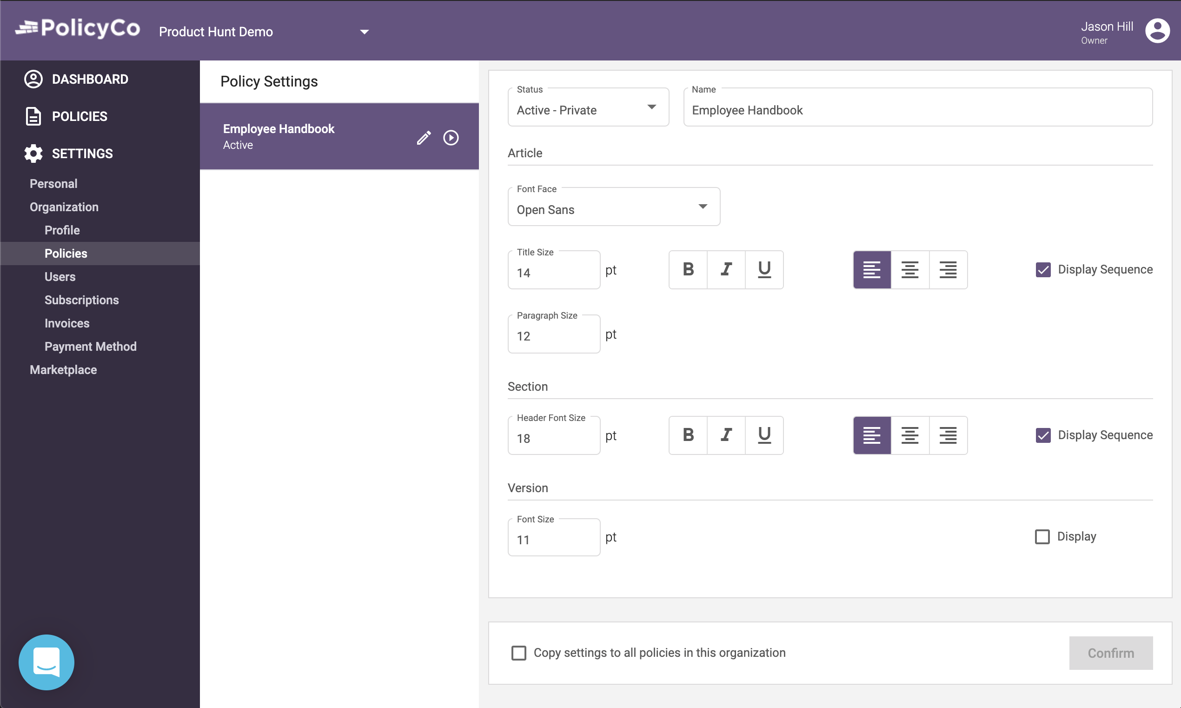Open the Marketplace link
This screenshot has height=708, width=1181.
click(x=63, y=370)
